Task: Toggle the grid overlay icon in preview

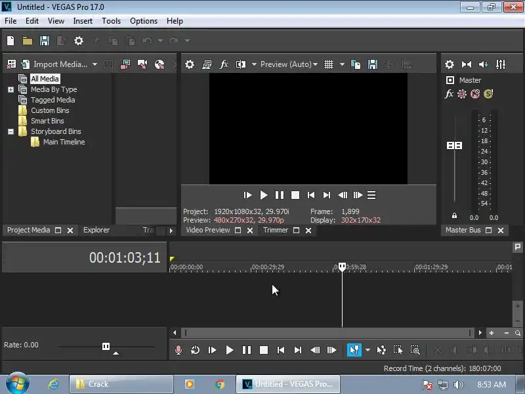Action: tap(329, 64)
